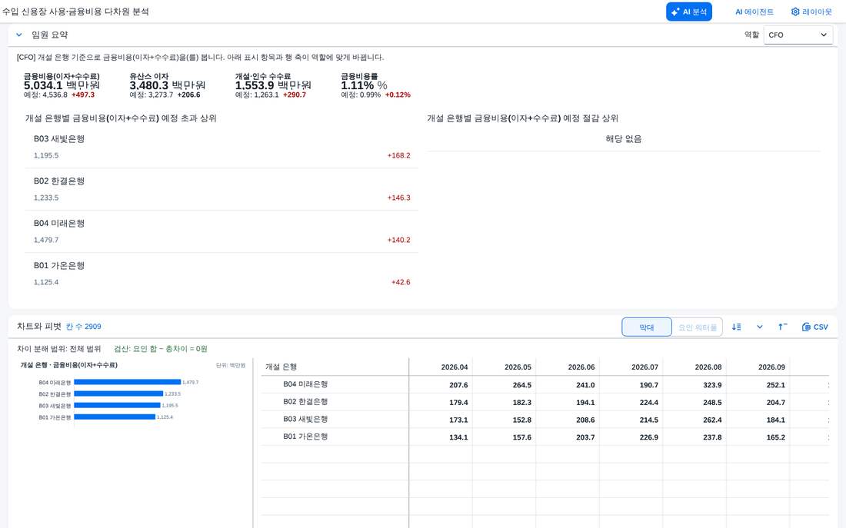
Task: Expand the chevron options menu in chart toolbar
Action: coord(759,327)
